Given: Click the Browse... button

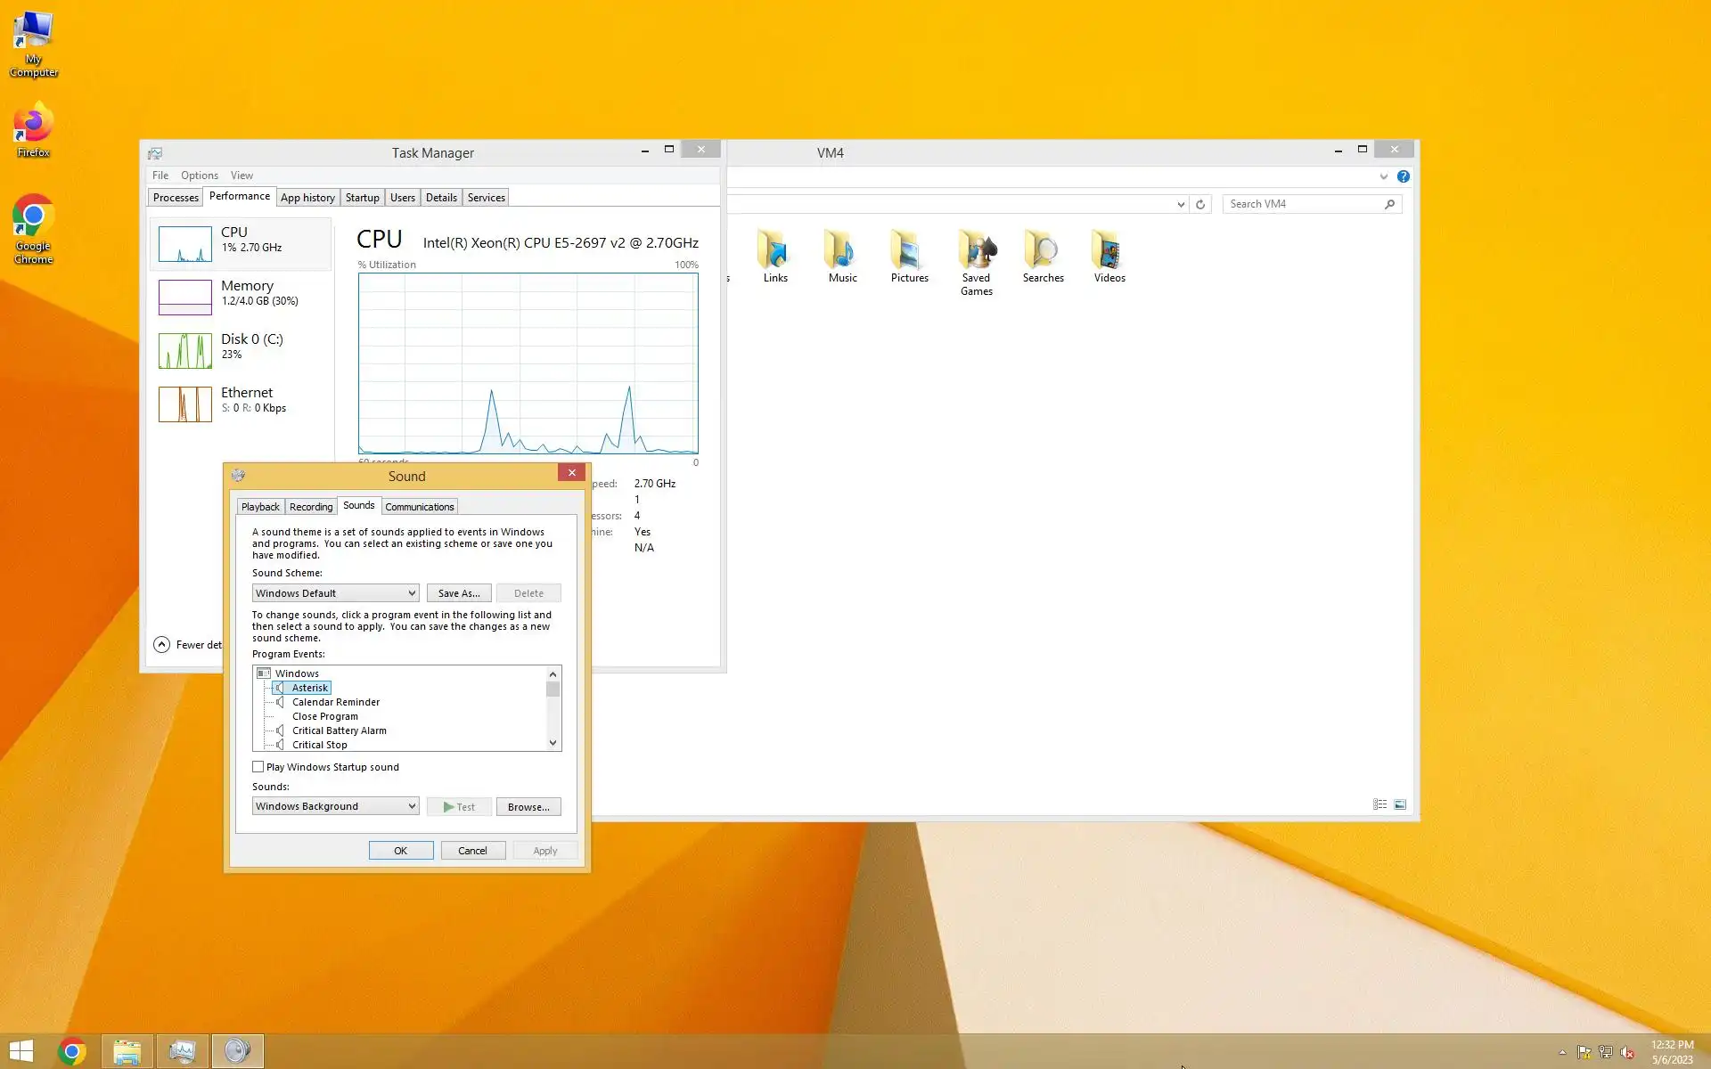Looking at the screenshot, I should click(528, 807).
